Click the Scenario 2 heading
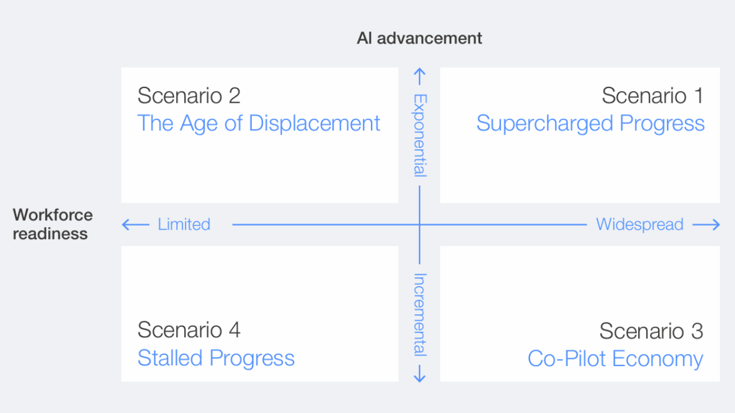 [x=189, y=96]
